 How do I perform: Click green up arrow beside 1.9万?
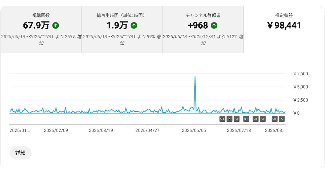(134, 26)
